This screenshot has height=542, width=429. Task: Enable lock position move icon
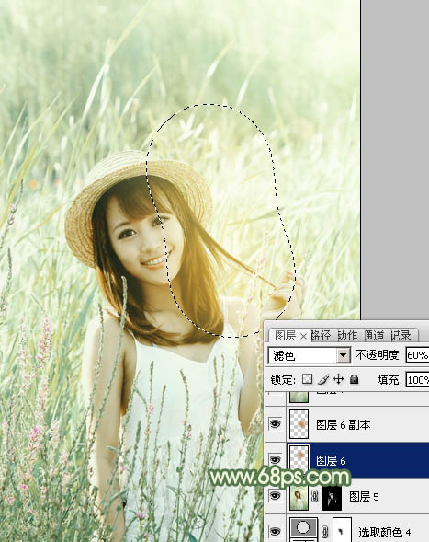click(x=339, y=379)
